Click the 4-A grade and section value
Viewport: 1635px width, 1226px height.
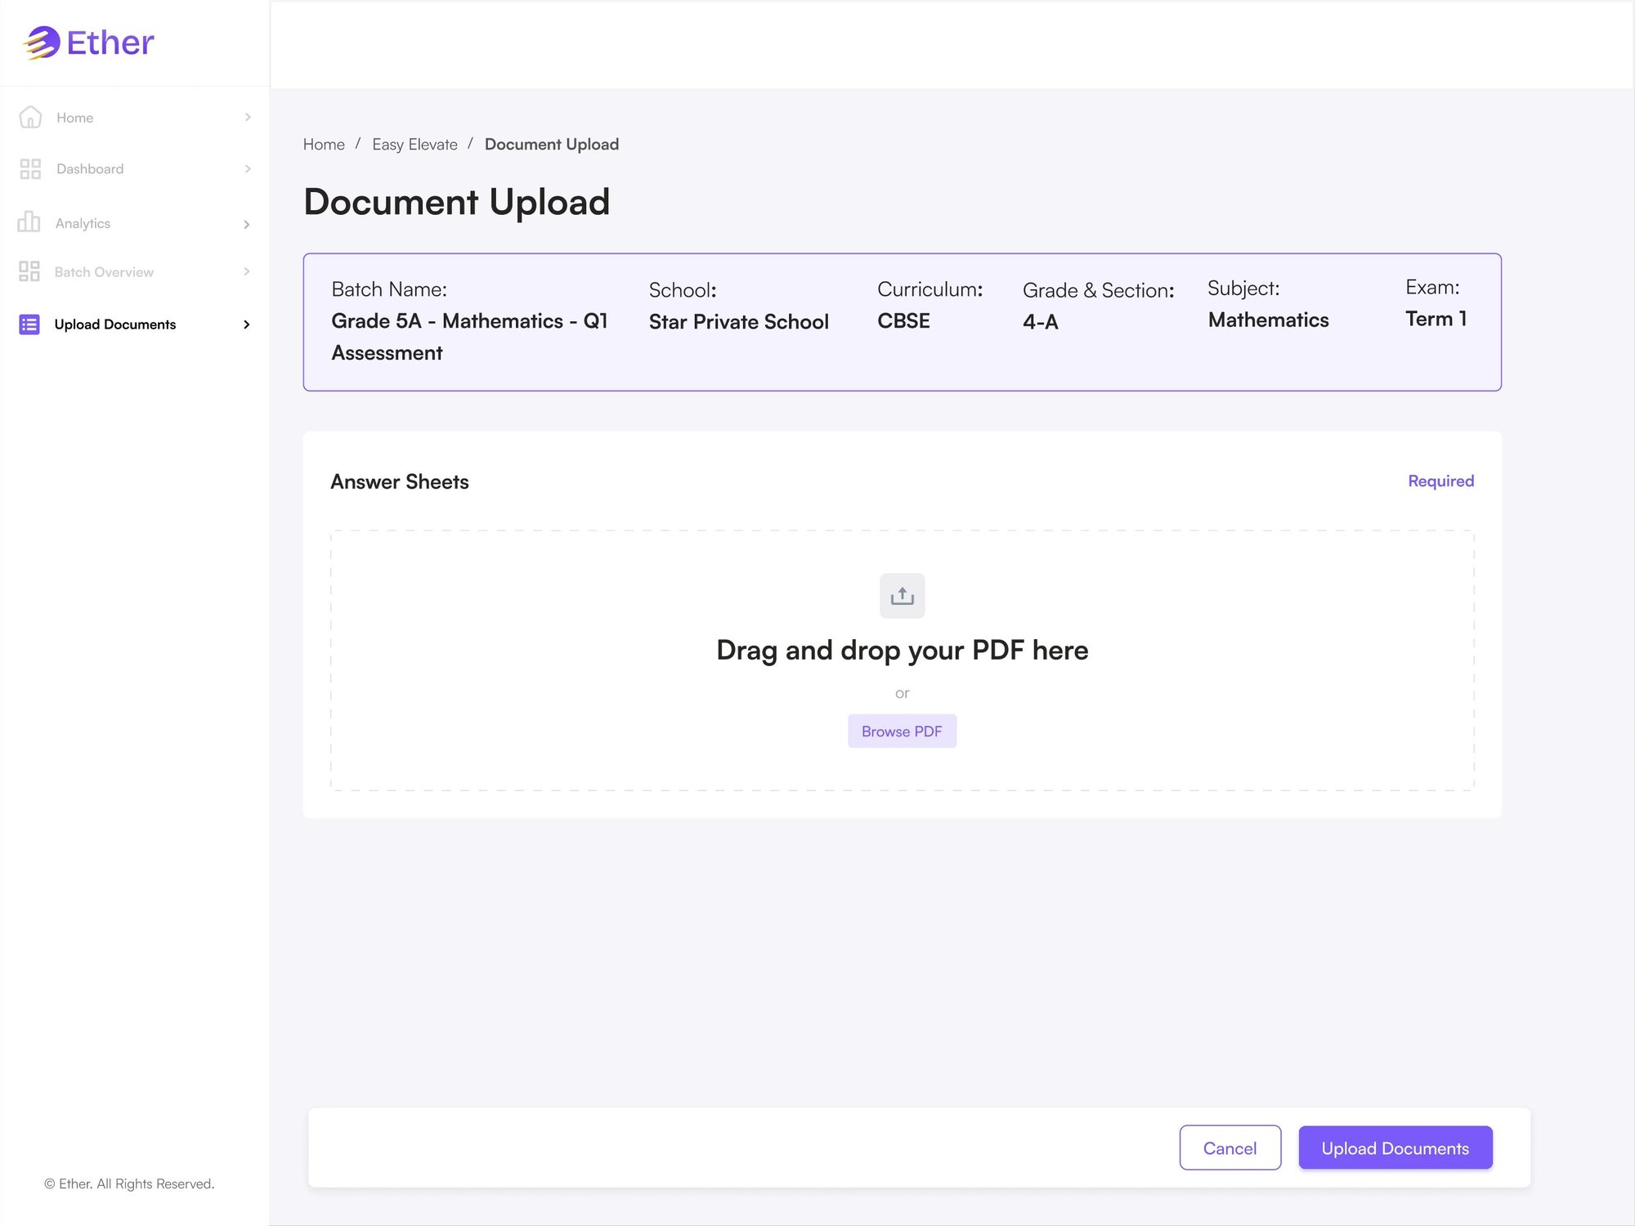coord(1040,322)
